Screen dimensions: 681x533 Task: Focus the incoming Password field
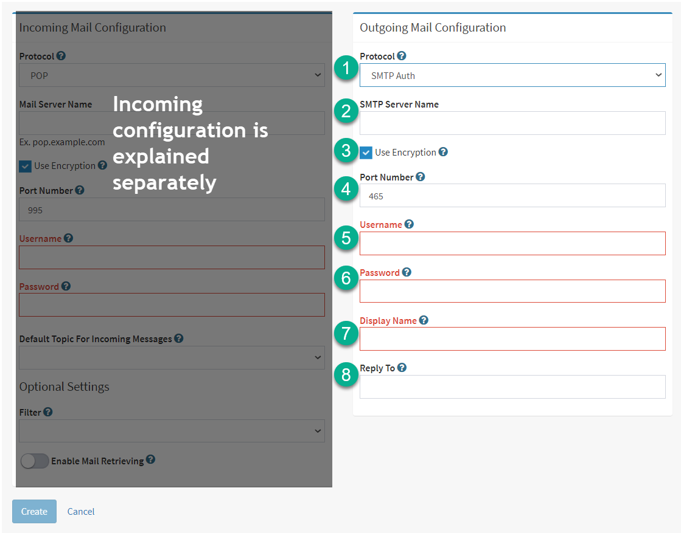pos(172,305)
